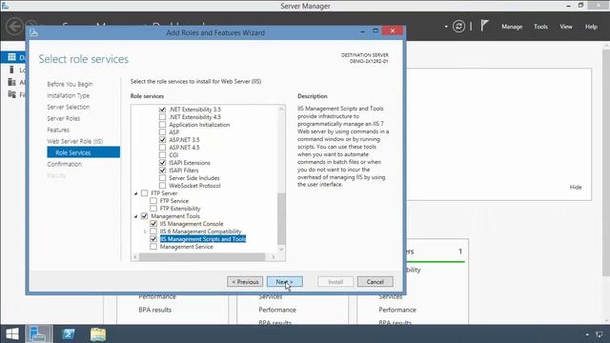Image resolution: width=610 pixels, height=343 pixels.
Task: Go to Web Server Role (IIS) step
Action: pos(74,141)
